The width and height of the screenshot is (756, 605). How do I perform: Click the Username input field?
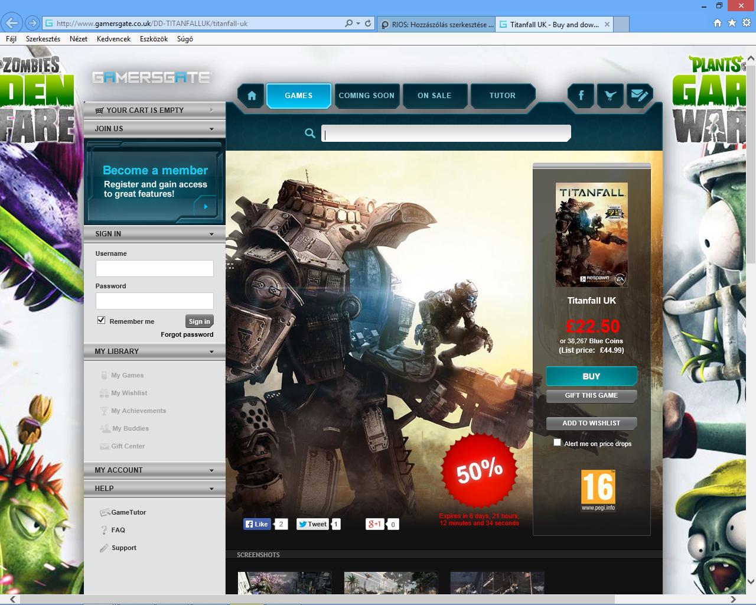[155, 269]
